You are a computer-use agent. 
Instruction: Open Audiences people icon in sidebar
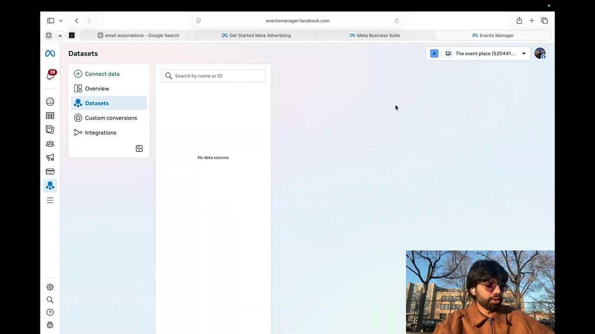pos(50,144)
